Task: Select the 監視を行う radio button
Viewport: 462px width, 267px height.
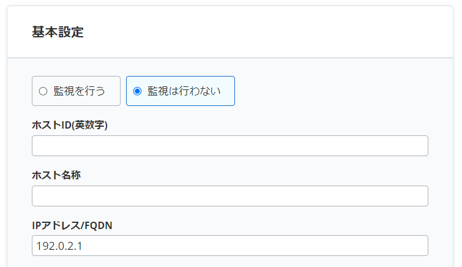Action: coord(43,91)
